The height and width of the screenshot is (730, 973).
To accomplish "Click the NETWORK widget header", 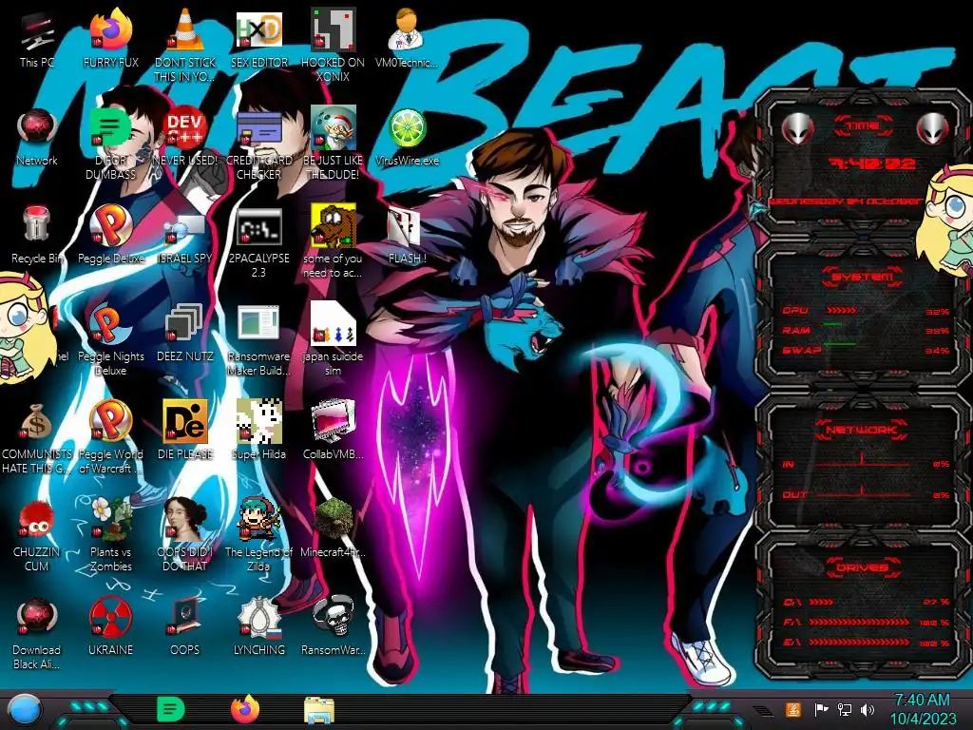I will 863,430.
